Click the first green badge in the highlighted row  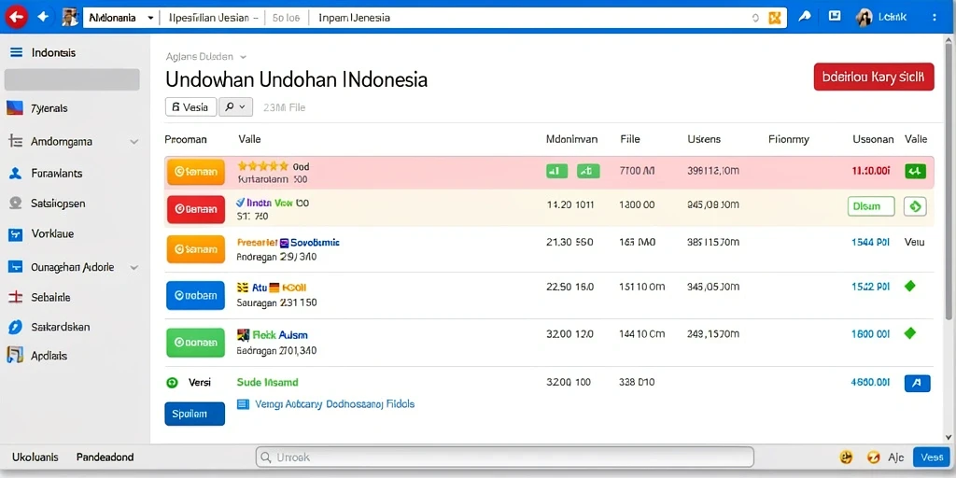pyautogui.click(x=556, y=172)
